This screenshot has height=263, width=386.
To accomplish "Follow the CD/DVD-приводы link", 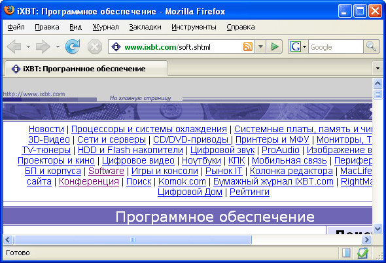I will (191, 139).
